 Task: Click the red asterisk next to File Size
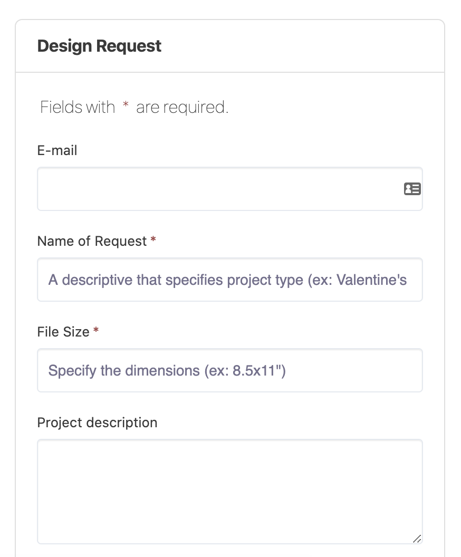95,331
